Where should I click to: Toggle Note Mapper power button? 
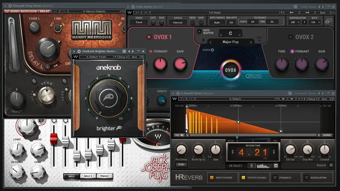[x=199, y=31]
